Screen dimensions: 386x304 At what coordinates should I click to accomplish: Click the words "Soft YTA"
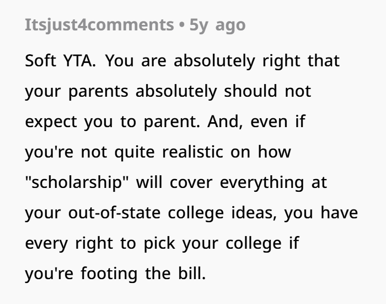pos(60,61)
